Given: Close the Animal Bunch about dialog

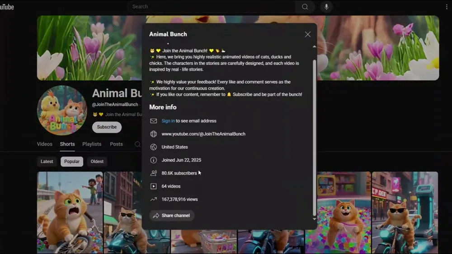Looking at the screenshot, I should coord(308,34).
